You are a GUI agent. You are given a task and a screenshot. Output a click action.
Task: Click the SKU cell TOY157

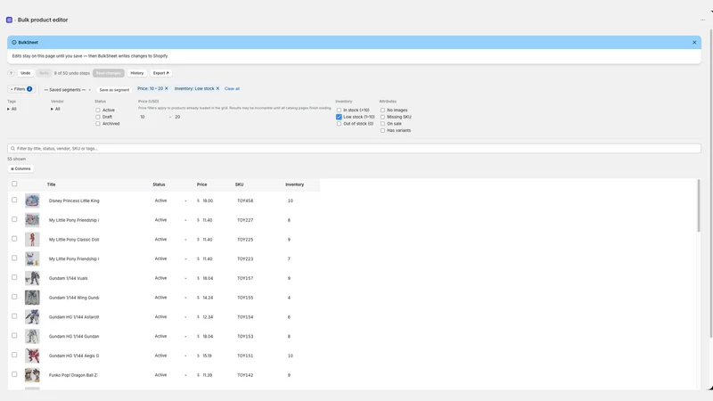[245, 278]
